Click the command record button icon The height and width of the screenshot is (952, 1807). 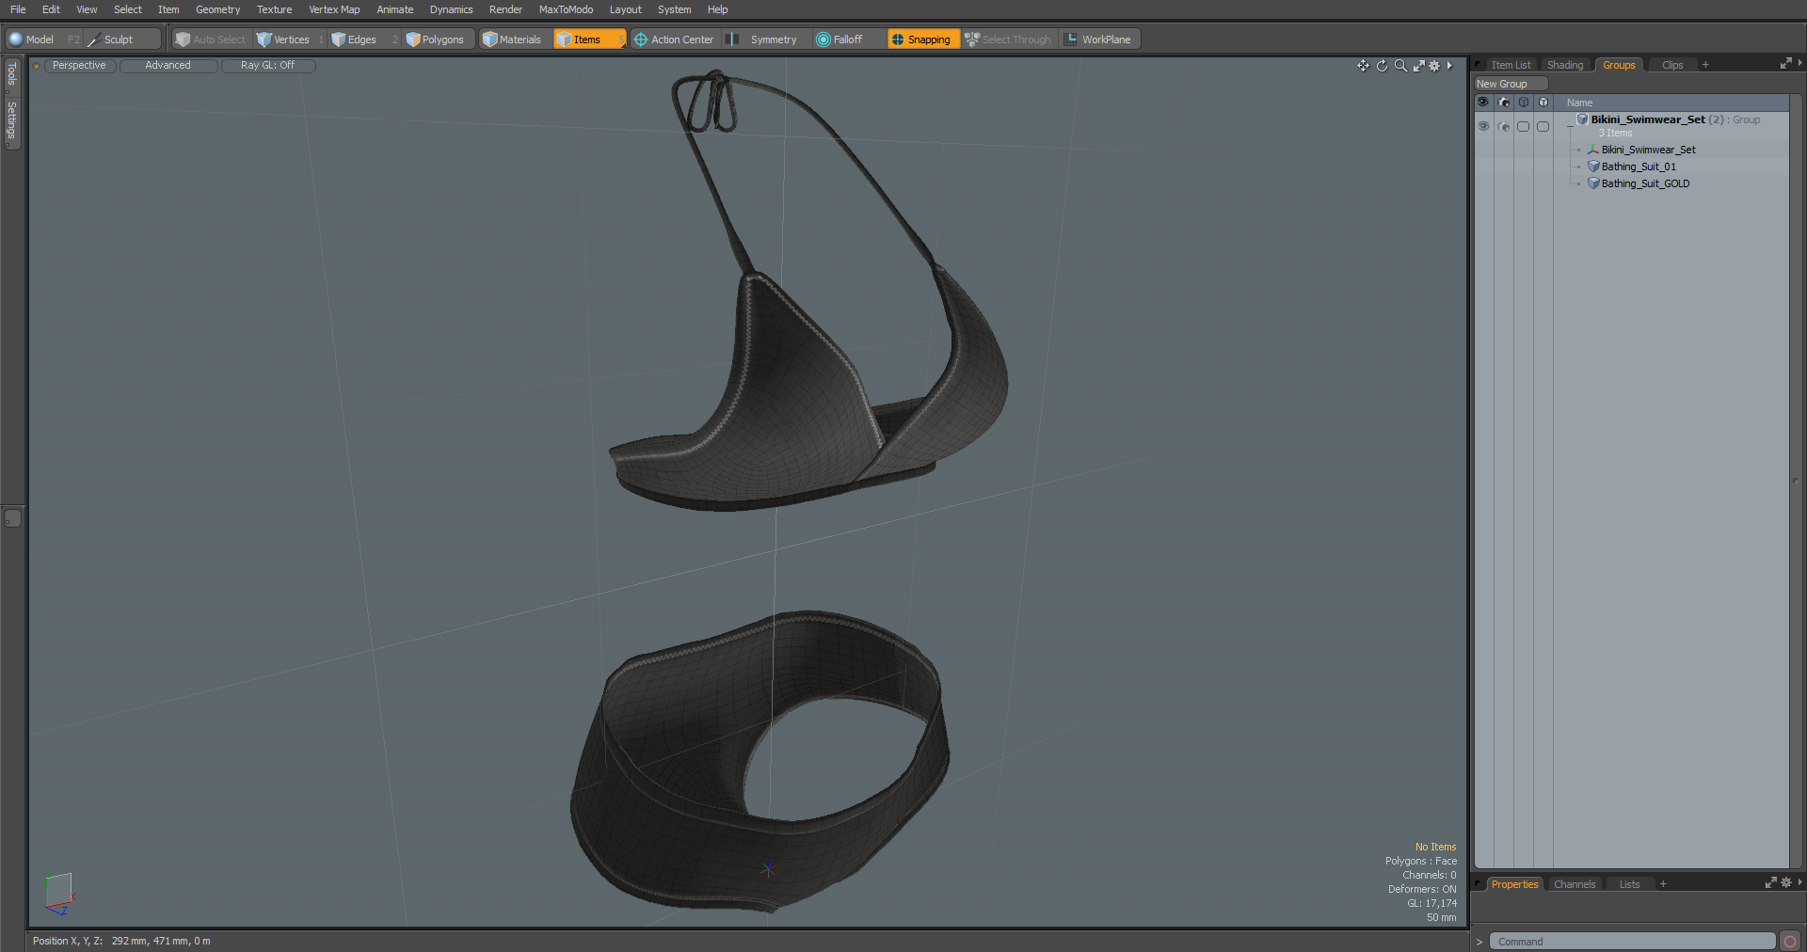pyautogui.click(x=1790, y=942)
